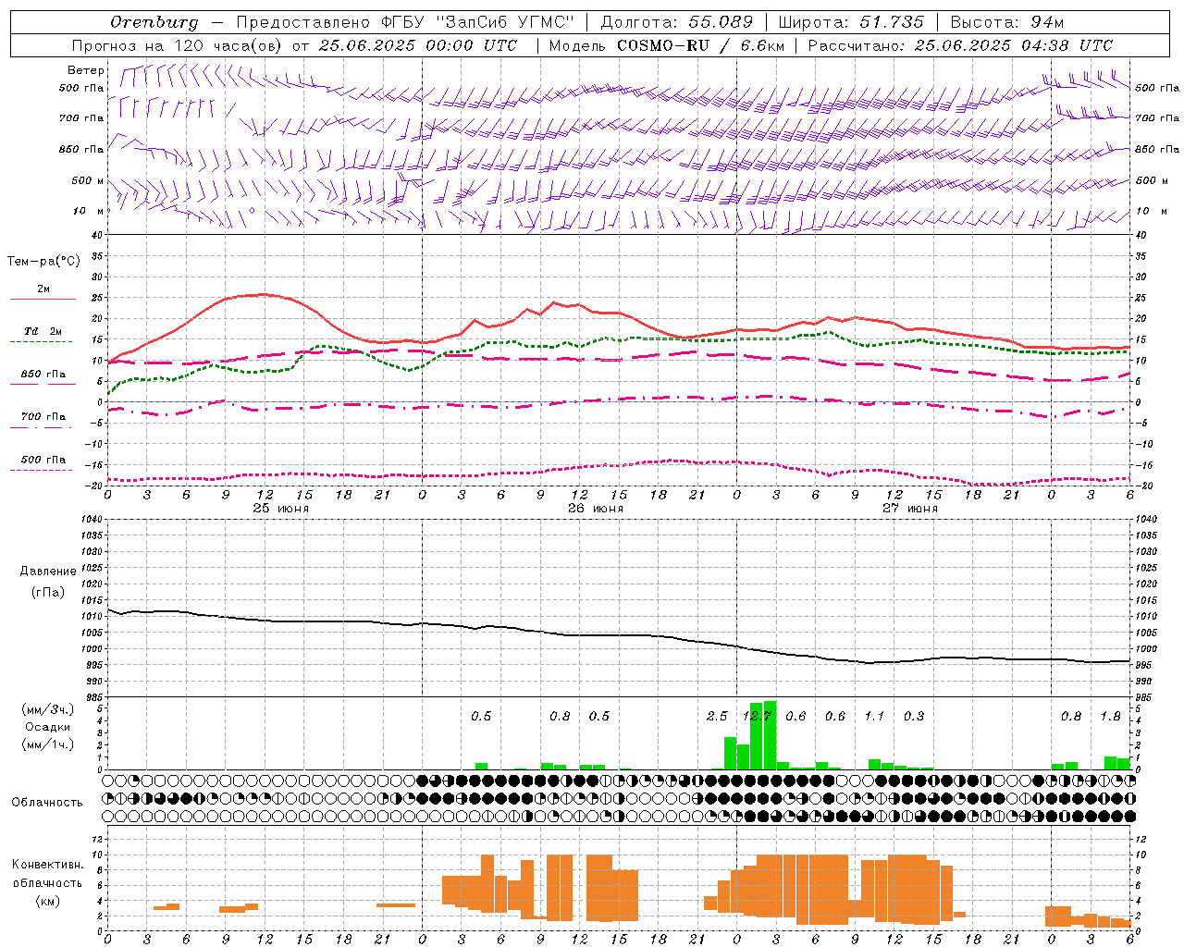
Task: Select the '700 гПа' temperature legend entry
Action: [x=43, y=417]
